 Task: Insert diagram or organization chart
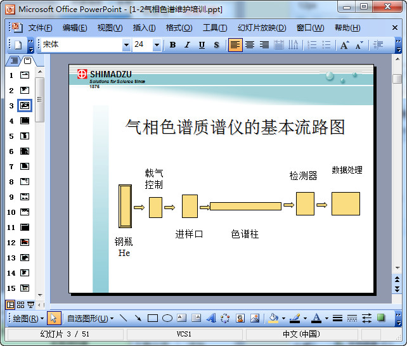pos(225,318)
